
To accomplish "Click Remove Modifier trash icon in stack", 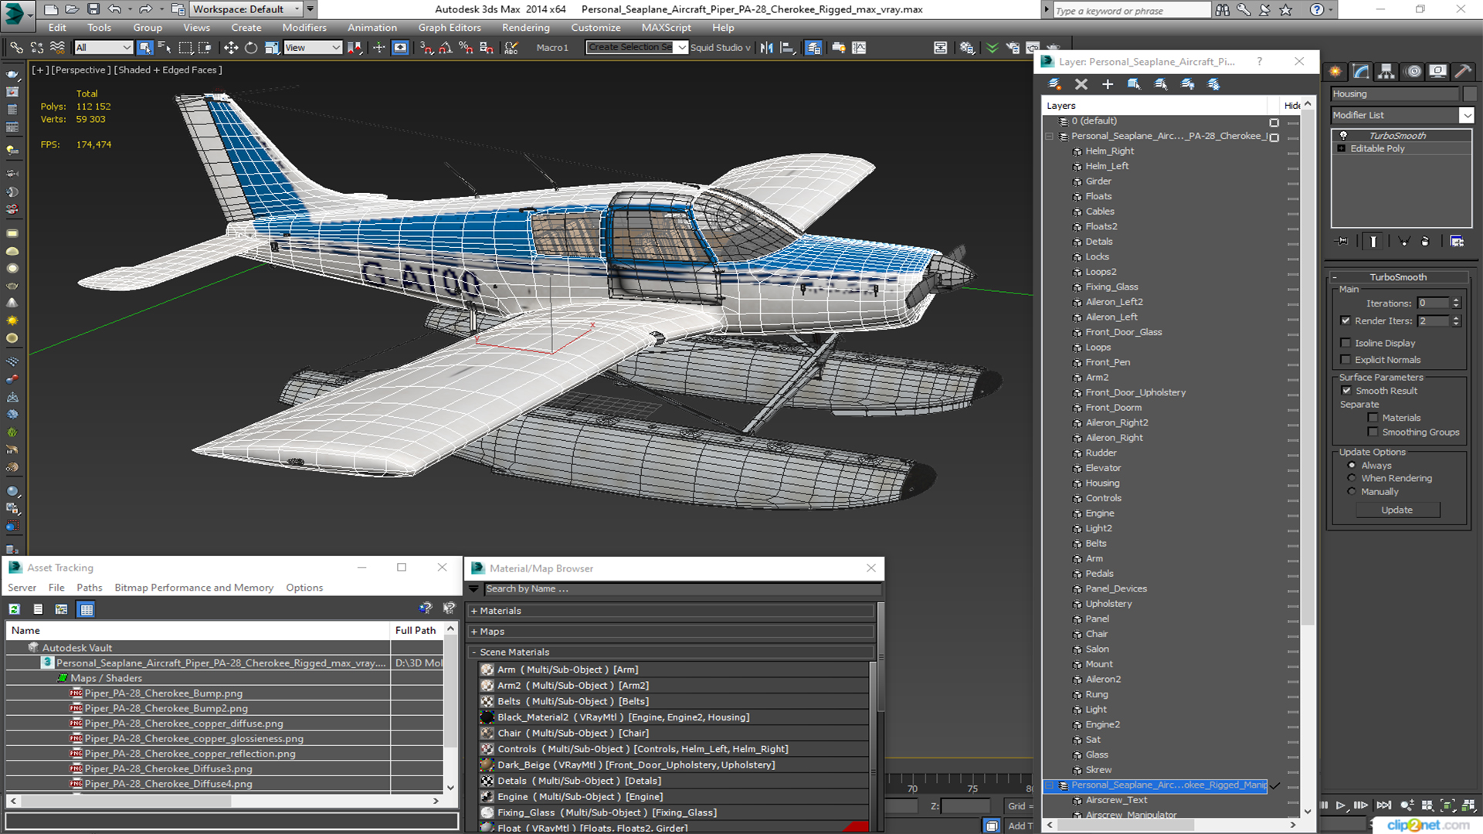I will click(1425, 242).
